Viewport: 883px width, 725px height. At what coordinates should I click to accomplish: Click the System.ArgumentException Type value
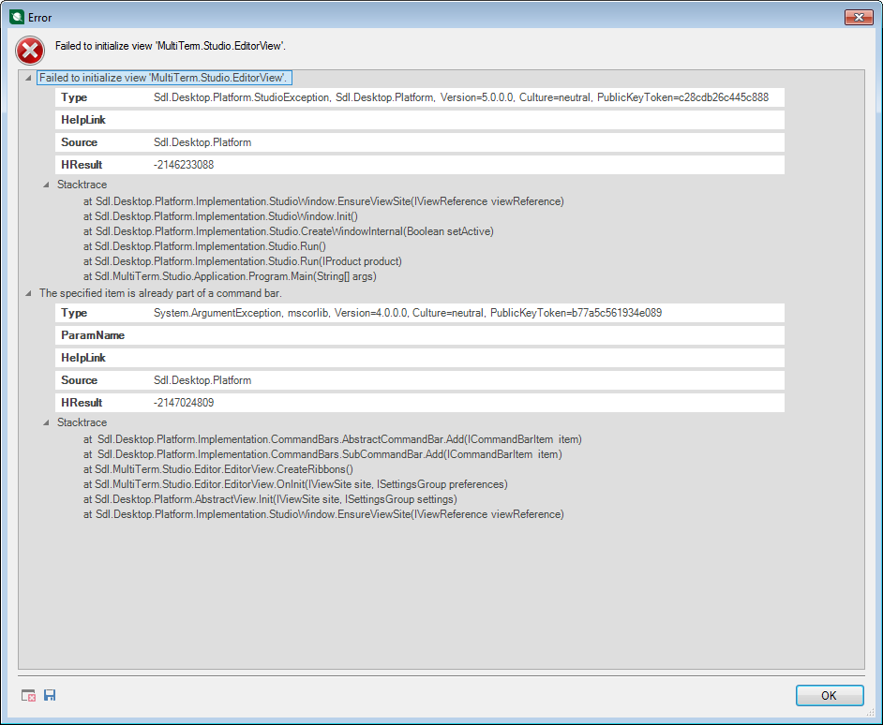click(x=407, y=313)
